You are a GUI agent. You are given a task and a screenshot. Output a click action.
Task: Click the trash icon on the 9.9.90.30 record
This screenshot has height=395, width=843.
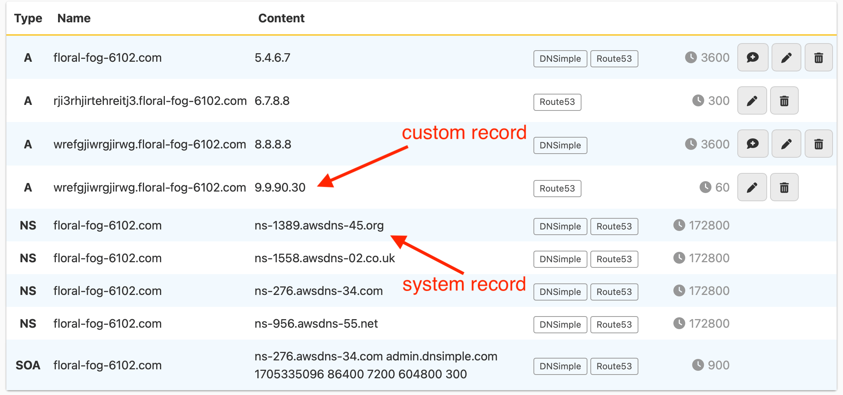pos(784,187)
